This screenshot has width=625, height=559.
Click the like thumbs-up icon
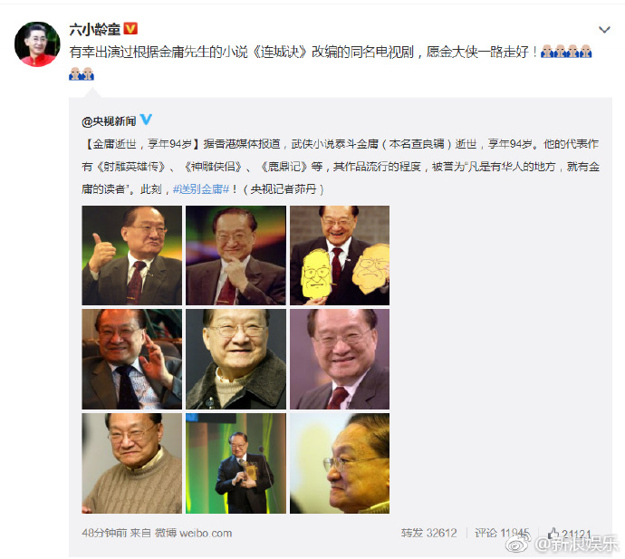[x=553, y=533]
